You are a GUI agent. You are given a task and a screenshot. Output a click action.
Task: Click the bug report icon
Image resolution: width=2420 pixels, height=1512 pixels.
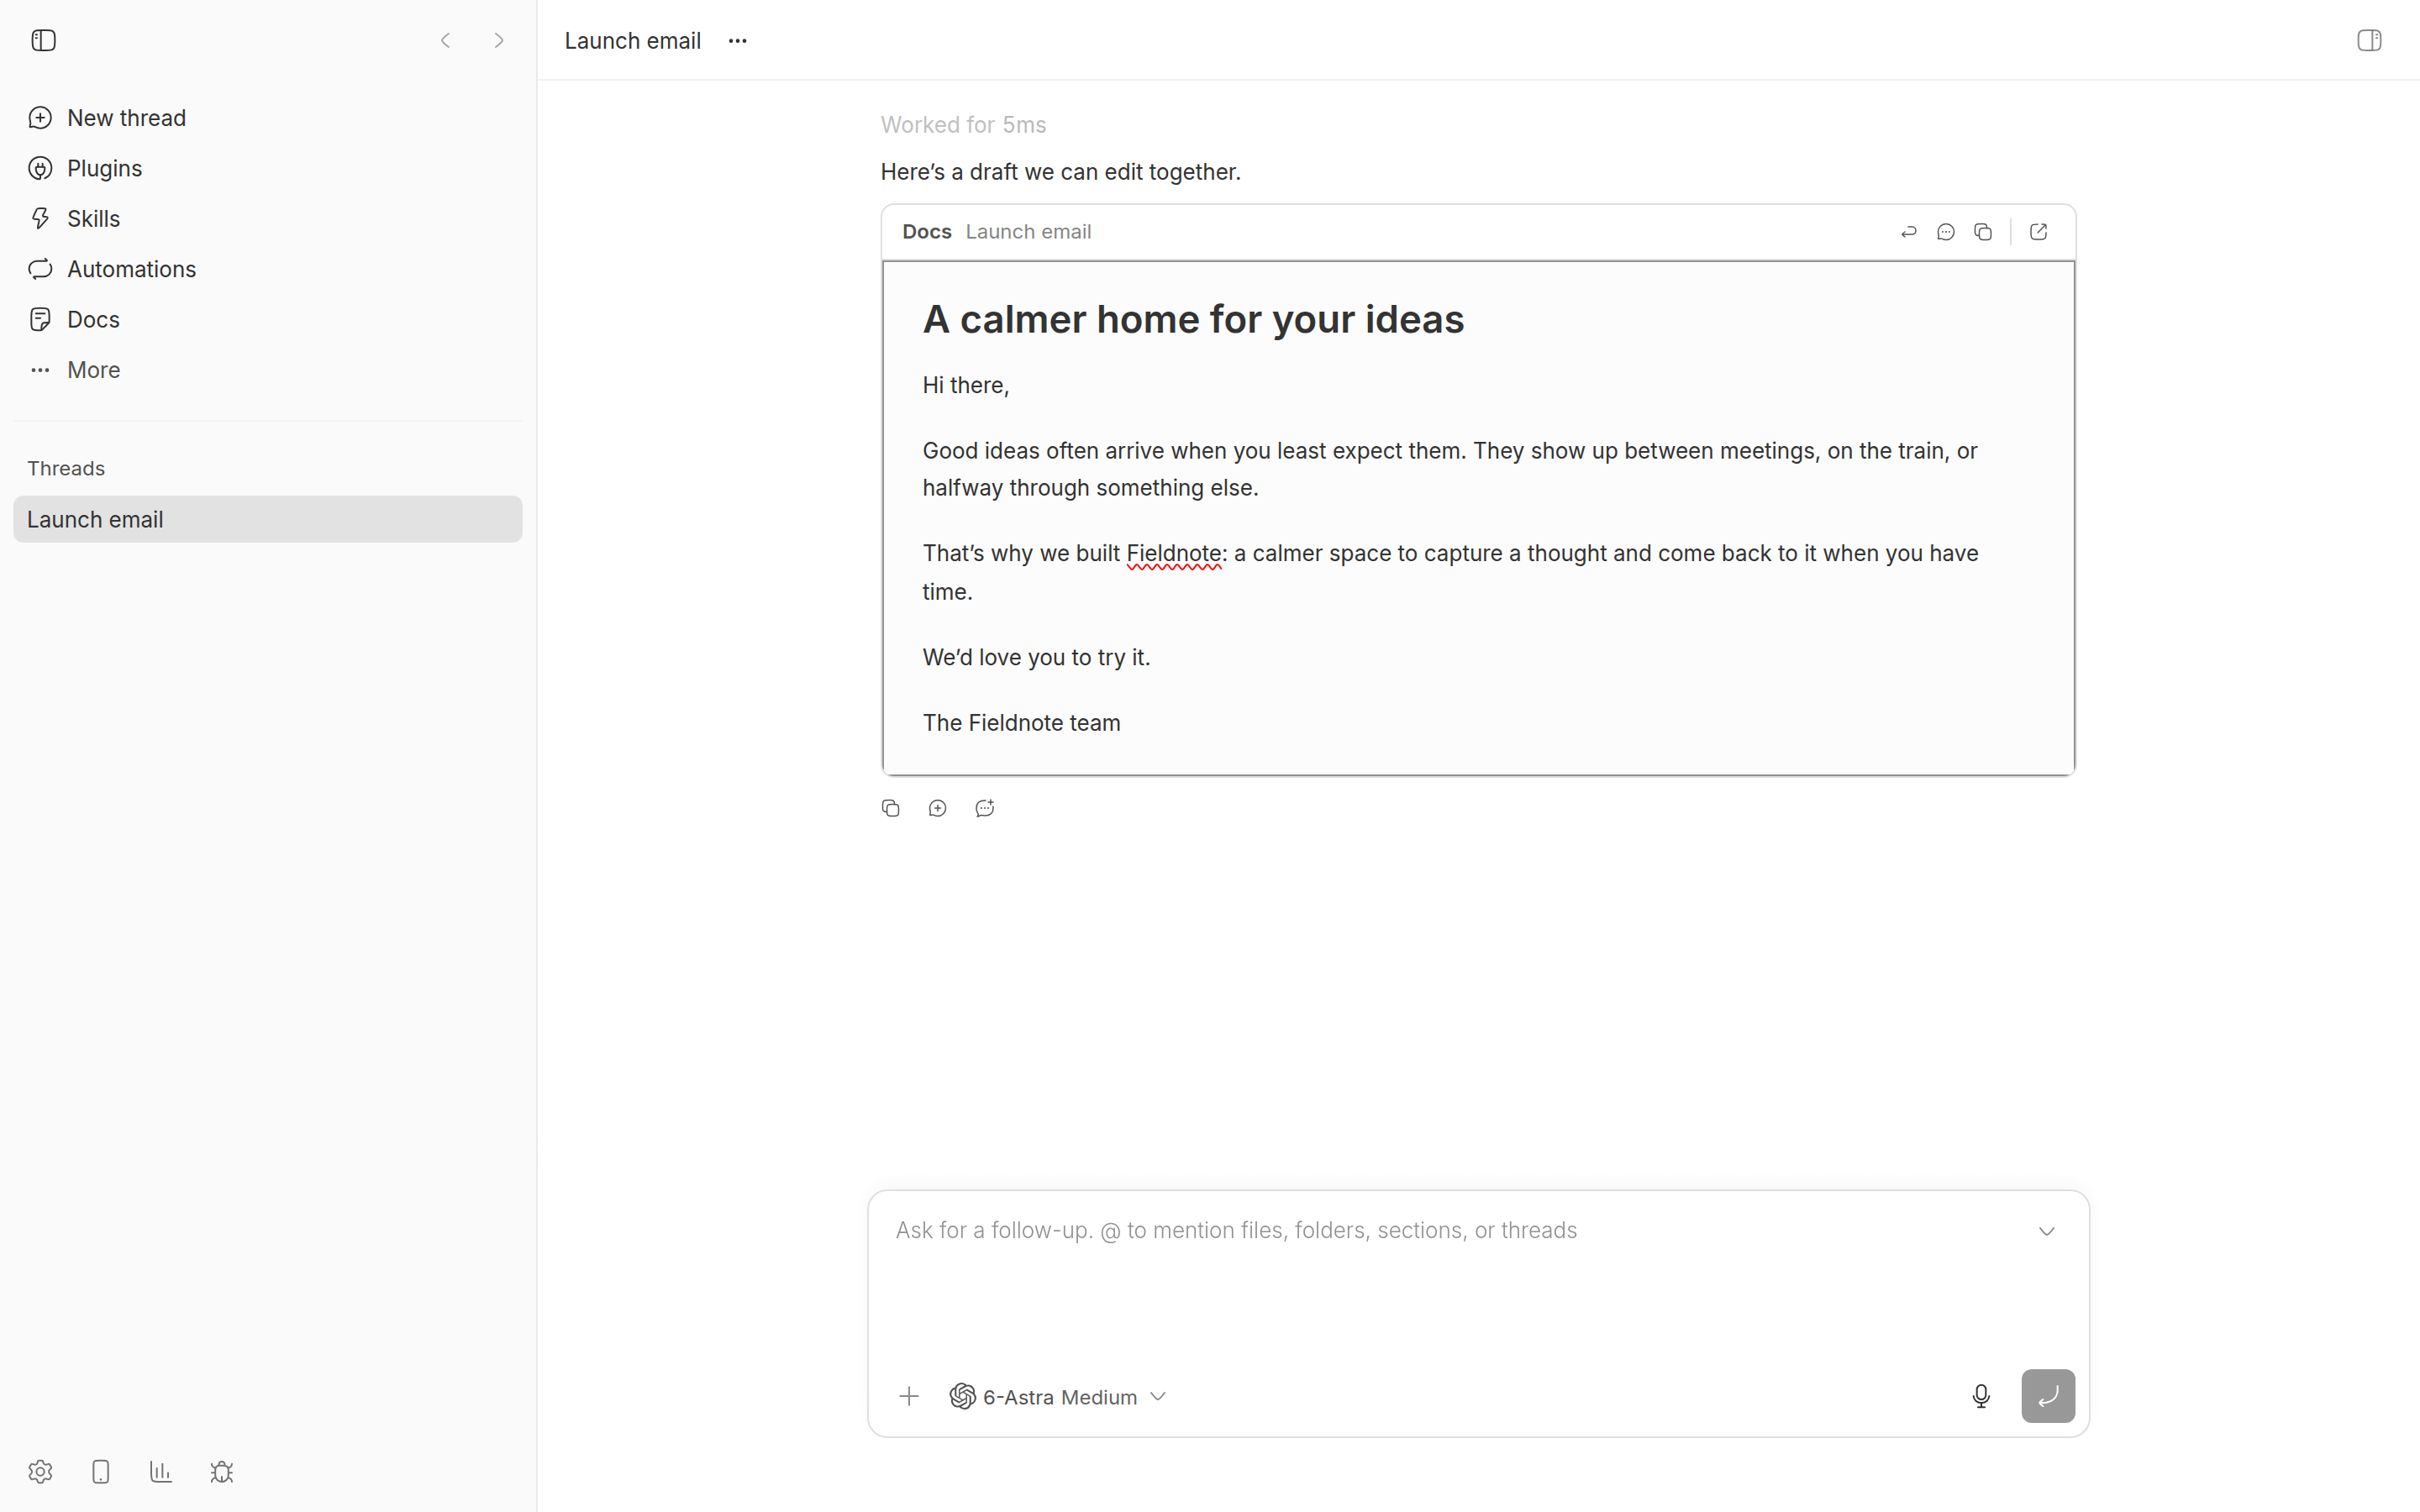click(222, 1472)
